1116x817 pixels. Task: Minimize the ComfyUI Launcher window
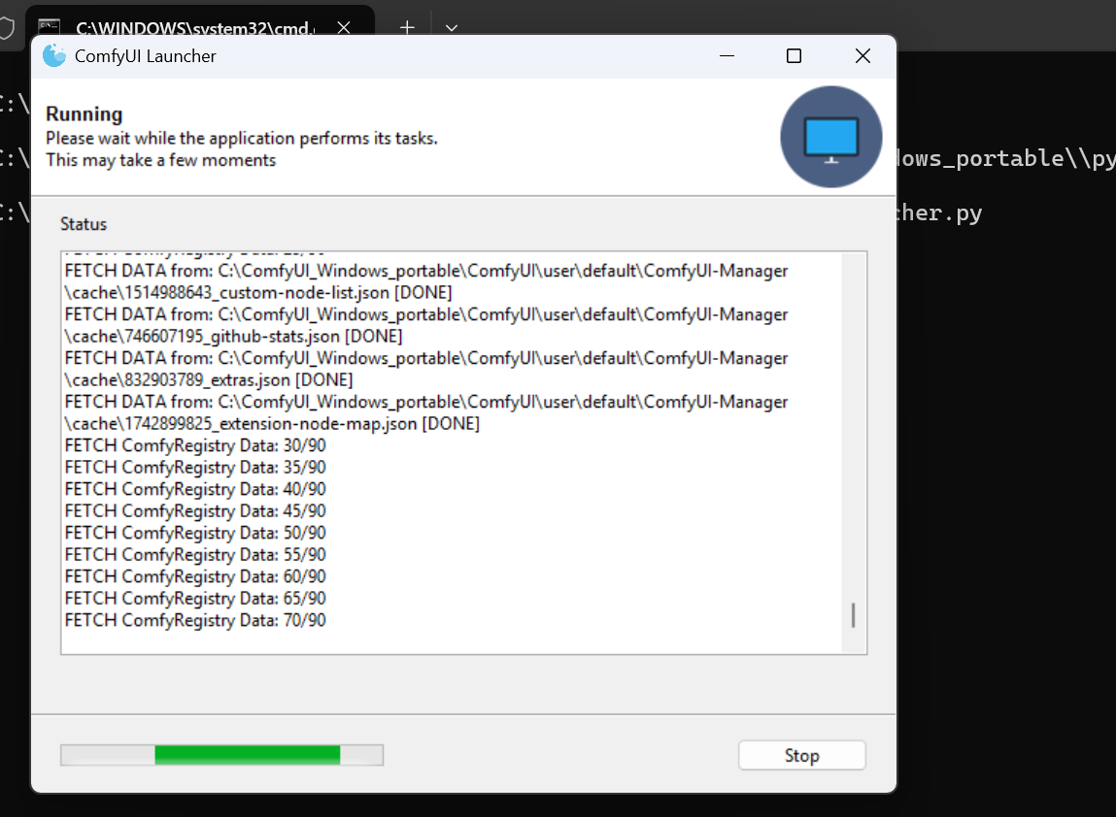coord(727,55)
